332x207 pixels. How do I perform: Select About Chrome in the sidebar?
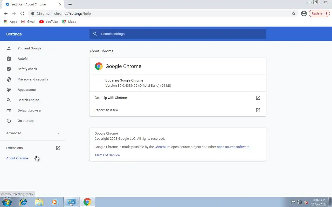17,158
